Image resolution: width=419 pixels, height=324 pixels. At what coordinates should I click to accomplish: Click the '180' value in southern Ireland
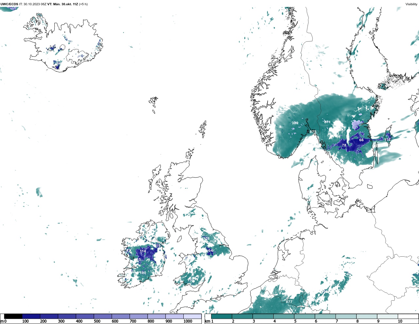(x=143, y=273)
